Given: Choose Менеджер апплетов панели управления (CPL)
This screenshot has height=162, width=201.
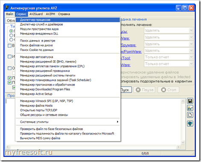Looking at the screenshot, I should pos(68,66).
